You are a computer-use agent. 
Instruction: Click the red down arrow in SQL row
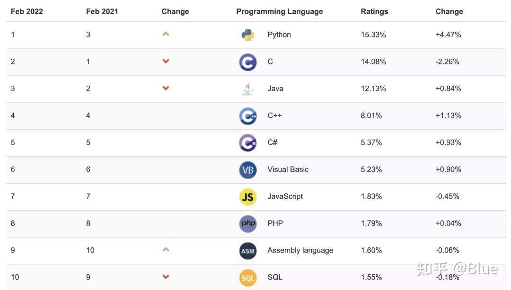pyautogui.click(x=166, y=277)
